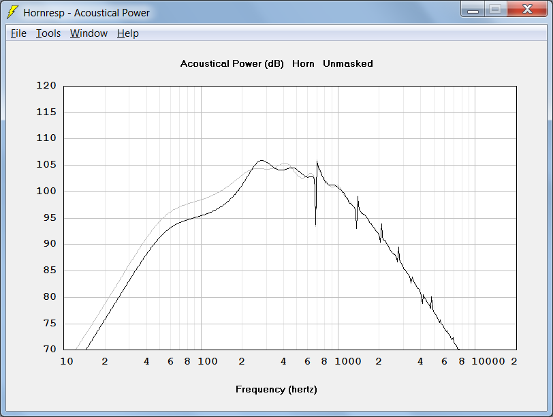Open the Tools menu

(x=48, y=33)
